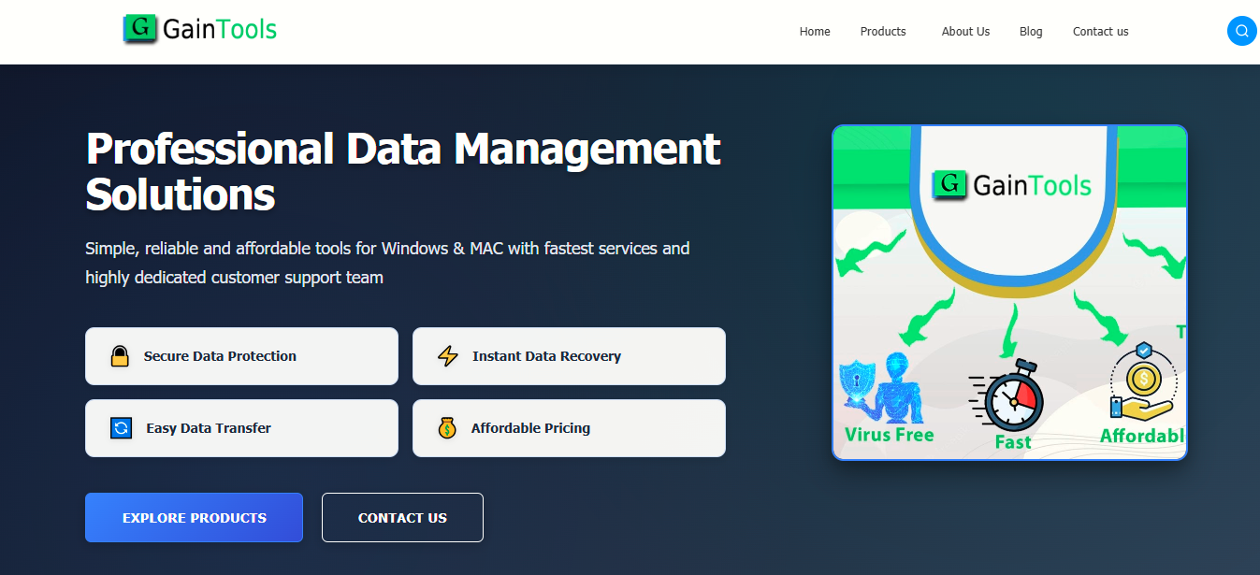Screen dimensions: 1260x575
Task: Click the GainTools logo in the header
Action: 200,29
